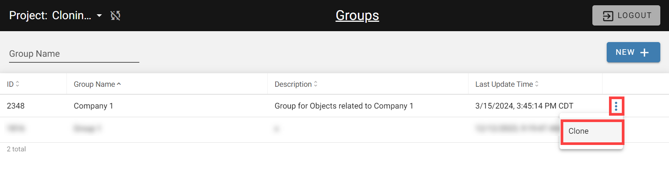Click the ID column header

pos(10,84)
